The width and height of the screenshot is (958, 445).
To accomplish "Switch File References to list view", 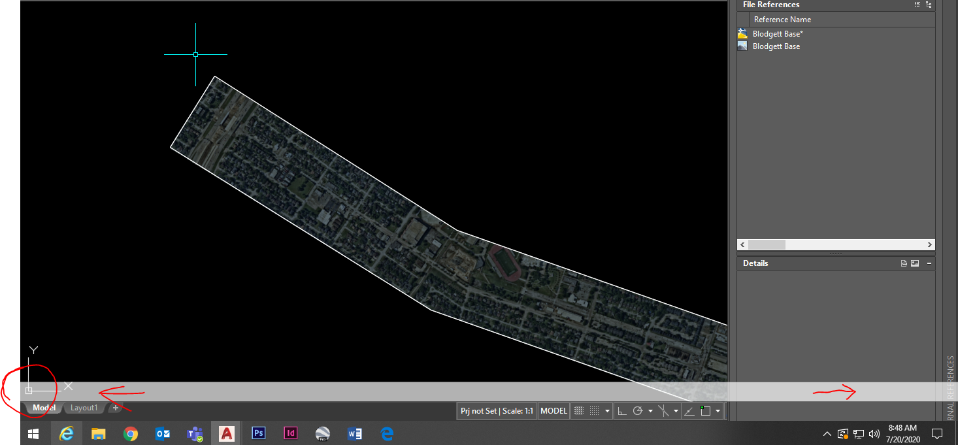I will (917, 5).
